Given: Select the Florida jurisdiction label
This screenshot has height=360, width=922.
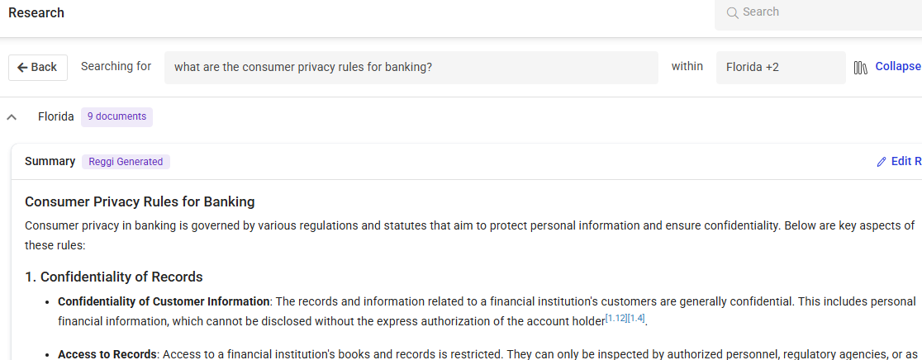Looking at the screenshot, I should (55, 117).
